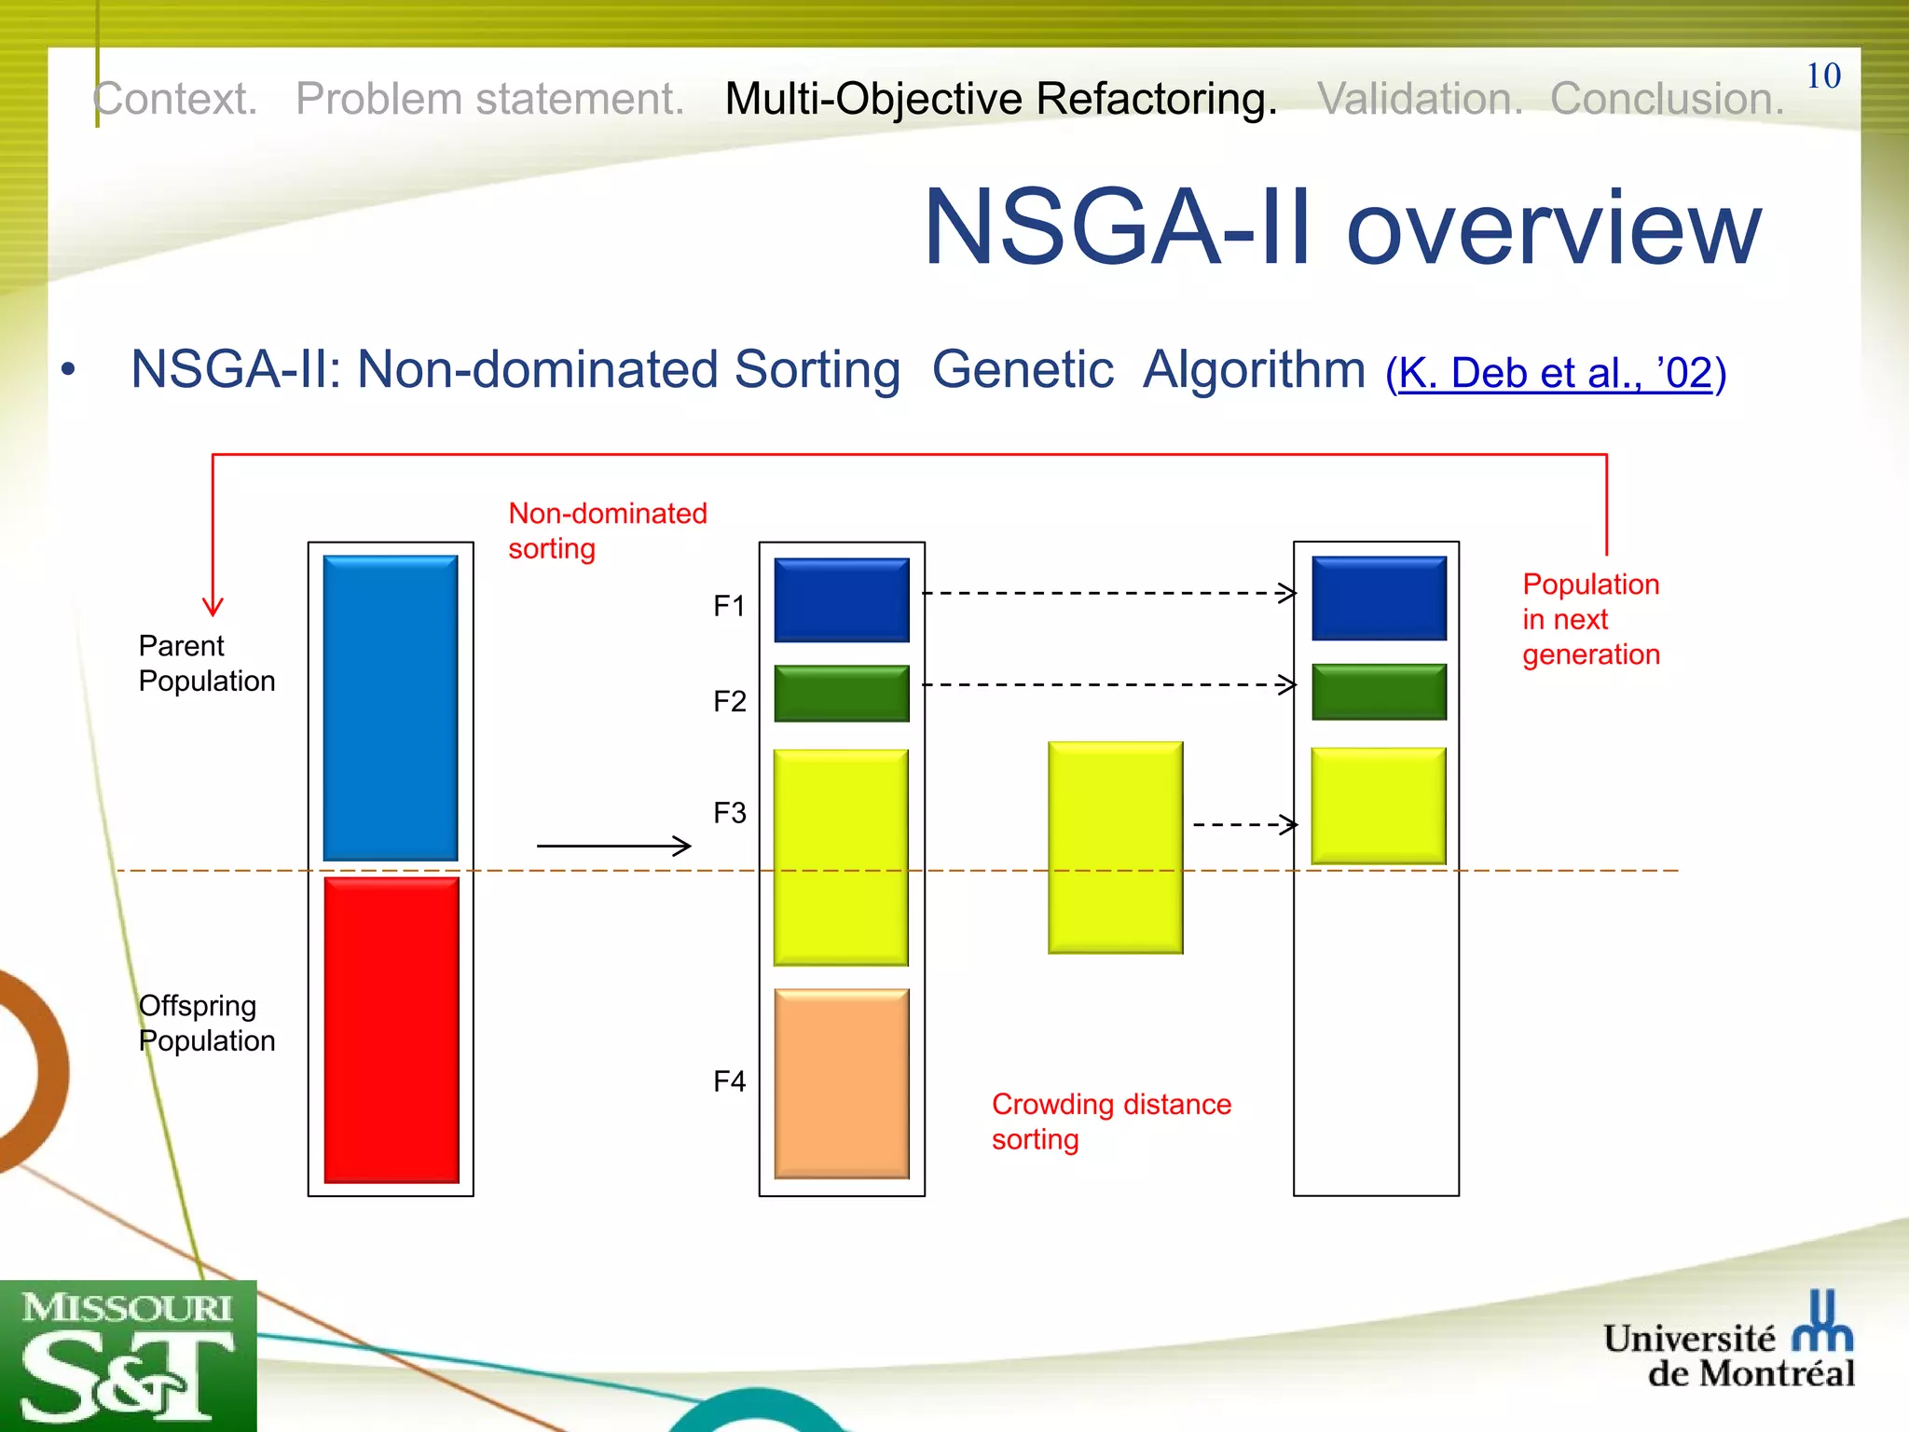Select the yellow block in next generation
The image size is (1909, 1432).
click(x=1379, y=805)
